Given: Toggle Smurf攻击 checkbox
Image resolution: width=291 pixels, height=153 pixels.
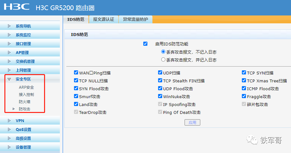Looking at the screenshot, I should click(76, 96).
